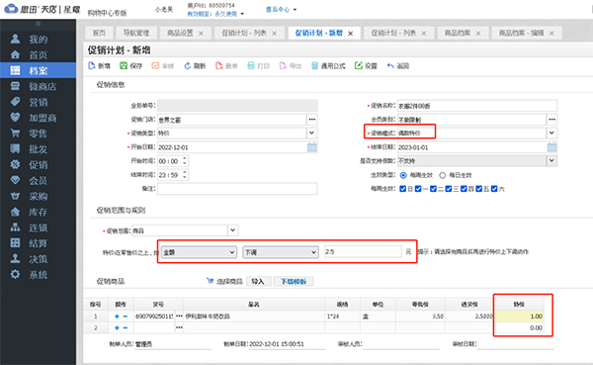Open 营销 marketing in the sidebar
This screenshot has width=593, height=365.
38,102
